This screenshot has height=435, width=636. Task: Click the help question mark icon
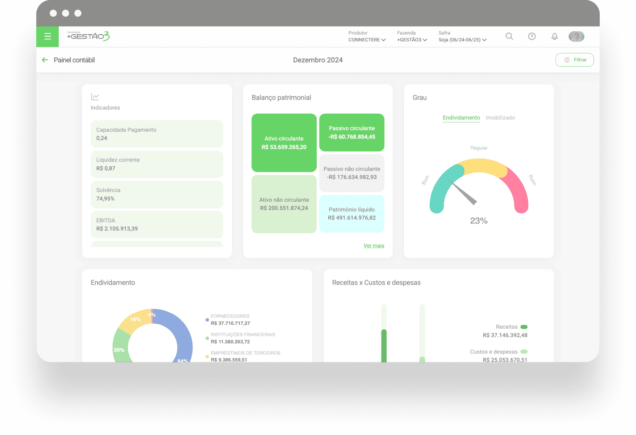532,36
